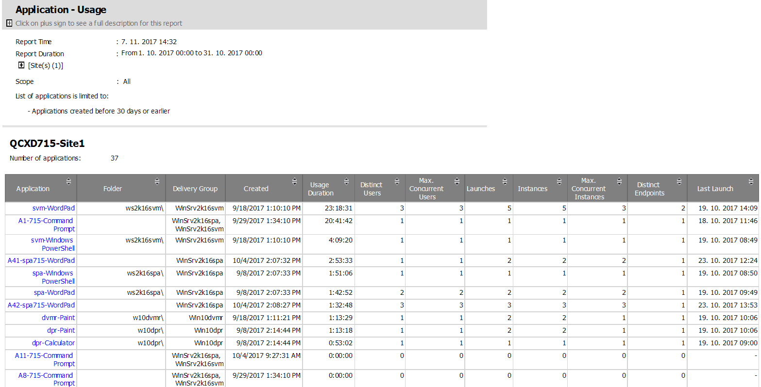Expand the [Site(s) (1)] section
This screenshot has height=387, width=761.
point(21,65)
